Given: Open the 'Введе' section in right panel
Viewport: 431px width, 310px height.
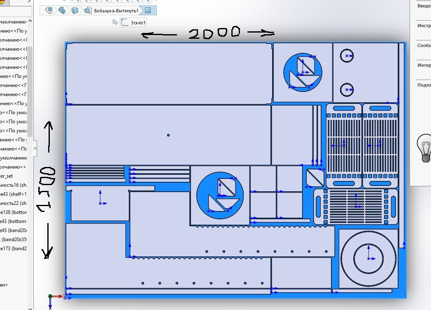Looking at the screenshot, I should pos(424,6).
